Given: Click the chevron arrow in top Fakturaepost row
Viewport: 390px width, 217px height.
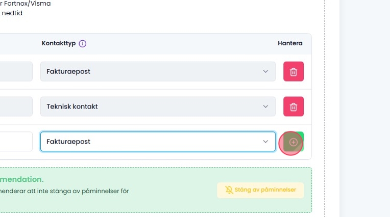Looking at the screenshot, I should tap(265, 71).
